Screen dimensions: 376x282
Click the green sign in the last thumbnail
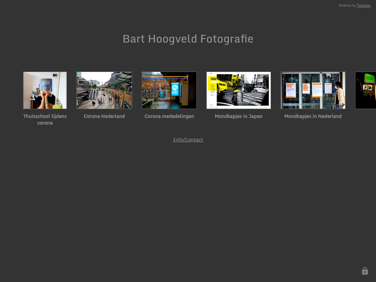pos(370,78)
